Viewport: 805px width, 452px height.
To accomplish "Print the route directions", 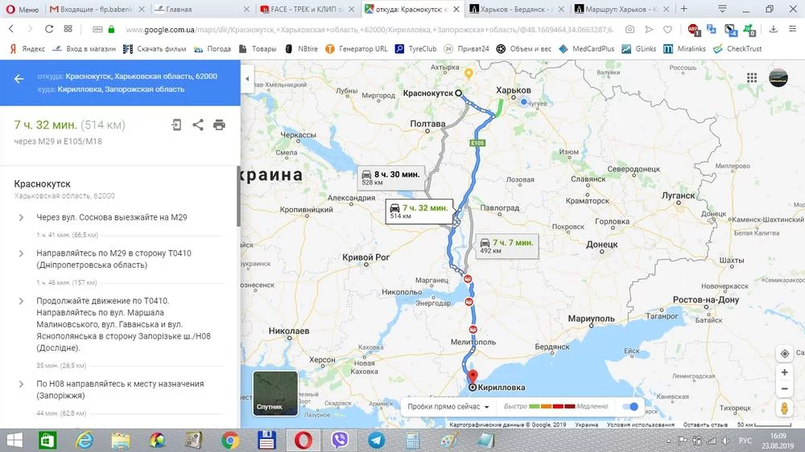I will point(219,125).
